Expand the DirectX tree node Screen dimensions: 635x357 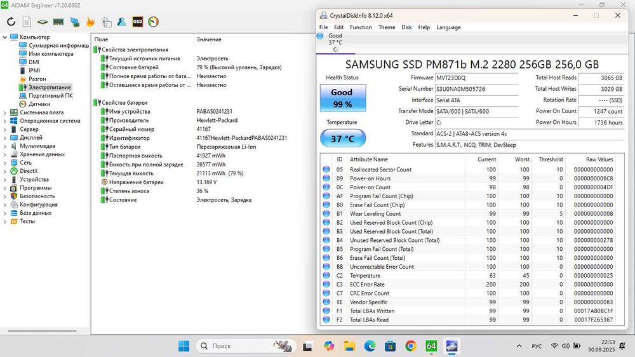[5, 171]
